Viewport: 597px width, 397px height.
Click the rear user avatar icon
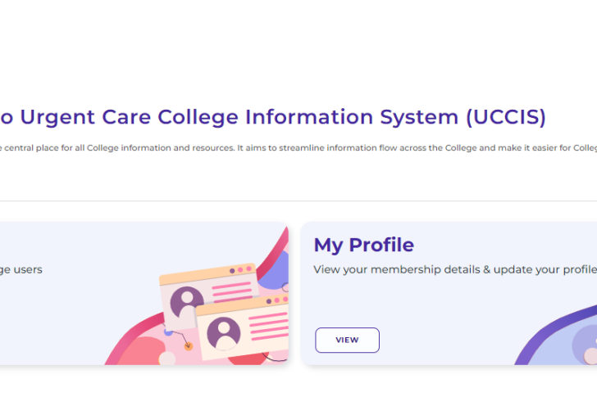[x=187, y=303]
